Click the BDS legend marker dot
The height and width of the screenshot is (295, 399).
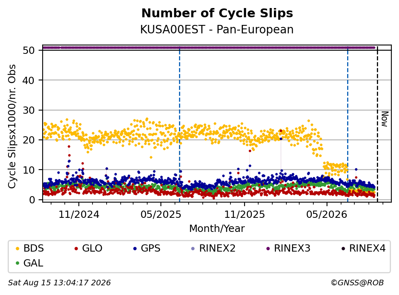[x=17, y=248]
